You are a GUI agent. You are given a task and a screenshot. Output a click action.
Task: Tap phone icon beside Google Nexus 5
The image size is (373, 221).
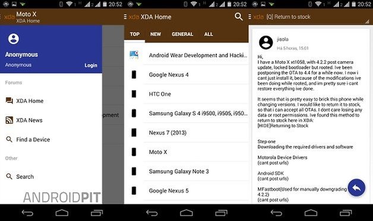tap(134, 191)
